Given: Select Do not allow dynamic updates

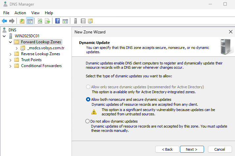Looking at the screenshot, I should 88,121.
